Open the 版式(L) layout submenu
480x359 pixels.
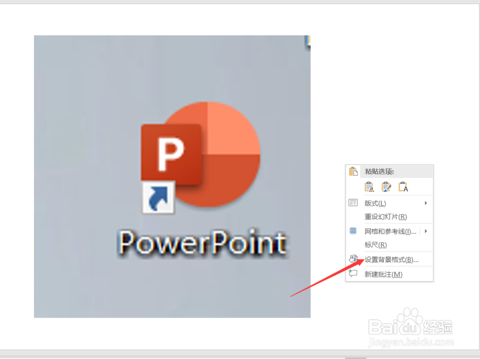click(x=389, y=203)
